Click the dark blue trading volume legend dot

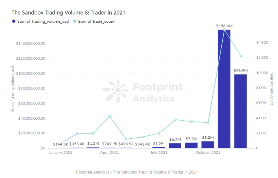pos(14,21)
